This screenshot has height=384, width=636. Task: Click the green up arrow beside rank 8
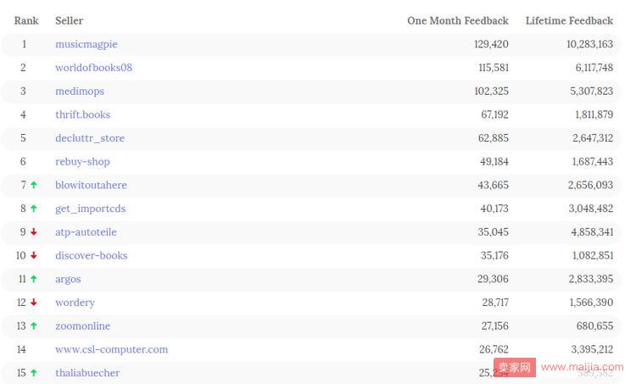(x=34, y=209)
